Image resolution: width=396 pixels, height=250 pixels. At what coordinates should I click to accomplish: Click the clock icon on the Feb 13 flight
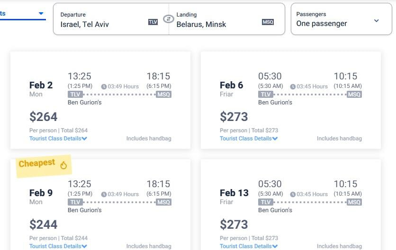pos(293,194)
